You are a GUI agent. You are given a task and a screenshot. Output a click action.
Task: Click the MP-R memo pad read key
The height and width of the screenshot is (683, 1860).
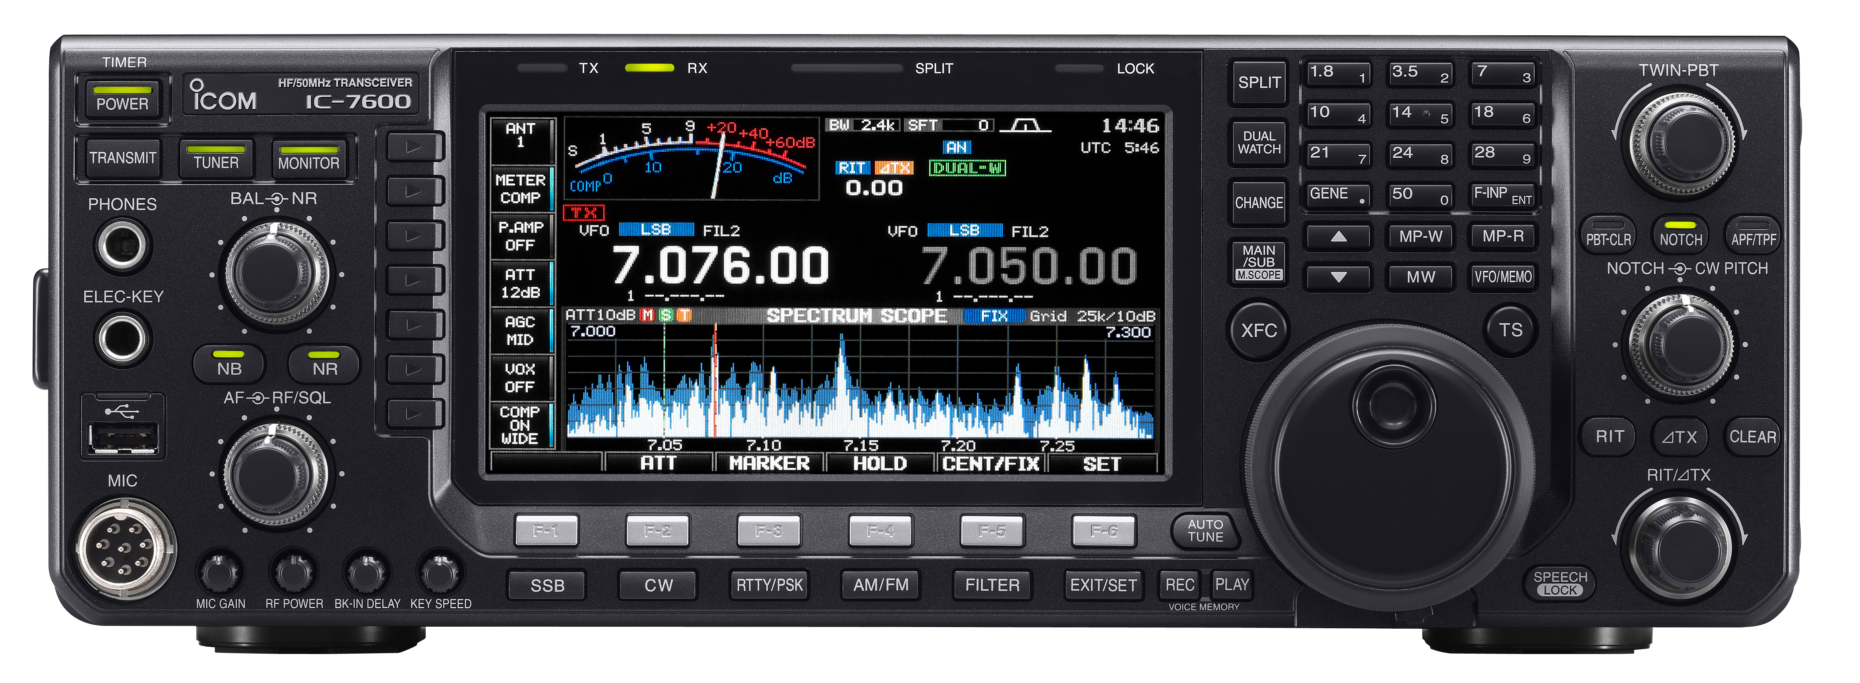pos(1503,237)
